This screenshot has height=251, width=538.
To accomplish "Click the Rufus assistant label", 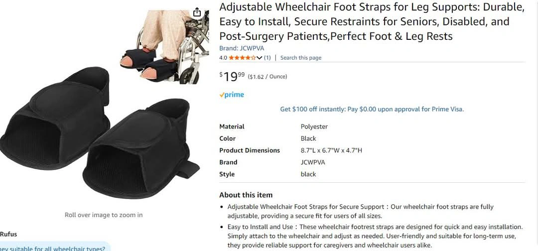I will click(x=8, y=234).
